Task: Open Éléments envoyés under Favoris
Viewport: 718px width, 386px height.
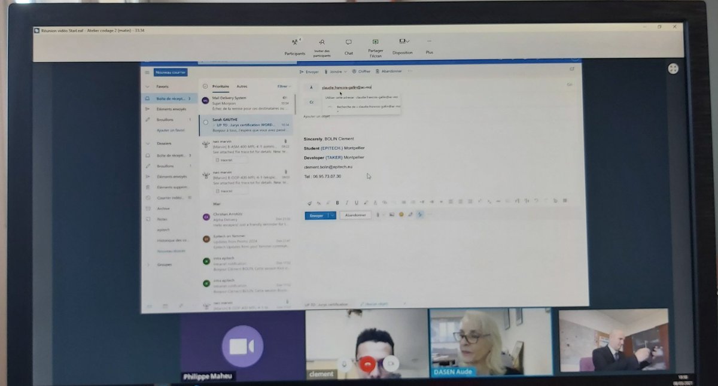Action: coord(170,109)
